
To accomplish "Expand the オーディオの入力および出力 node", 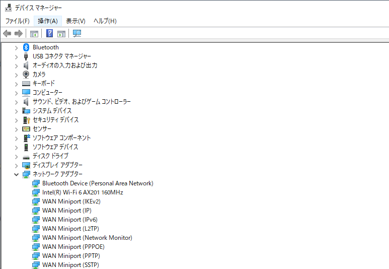I will pyautogui.click(x=17, y=66).
